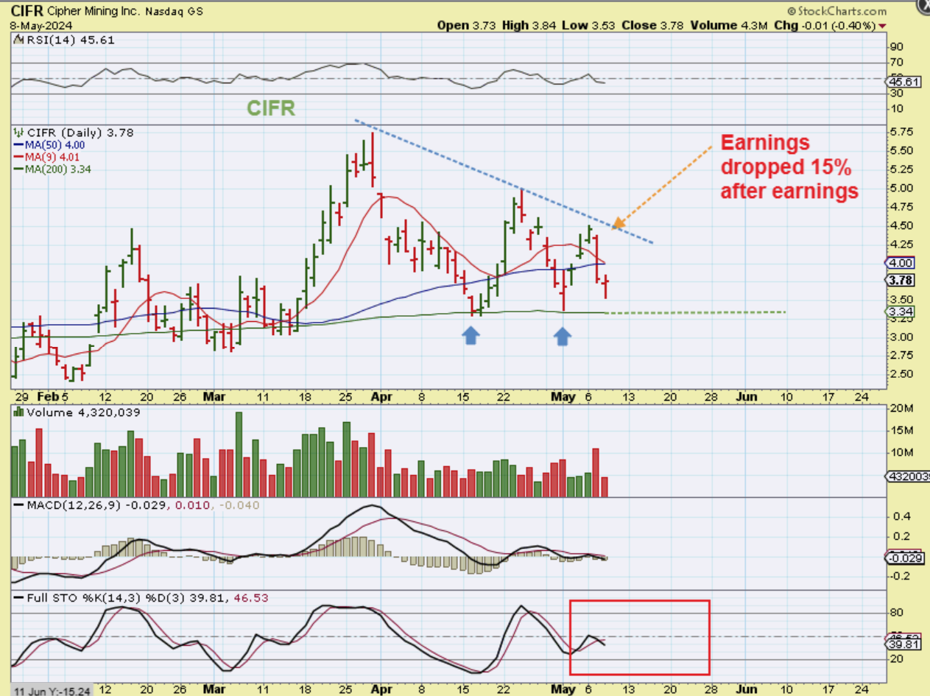The height and width of the screenshot is (696, 930).
Task: Click the 3.34 MA(200) tag on right axis
Action: [902, 312]
